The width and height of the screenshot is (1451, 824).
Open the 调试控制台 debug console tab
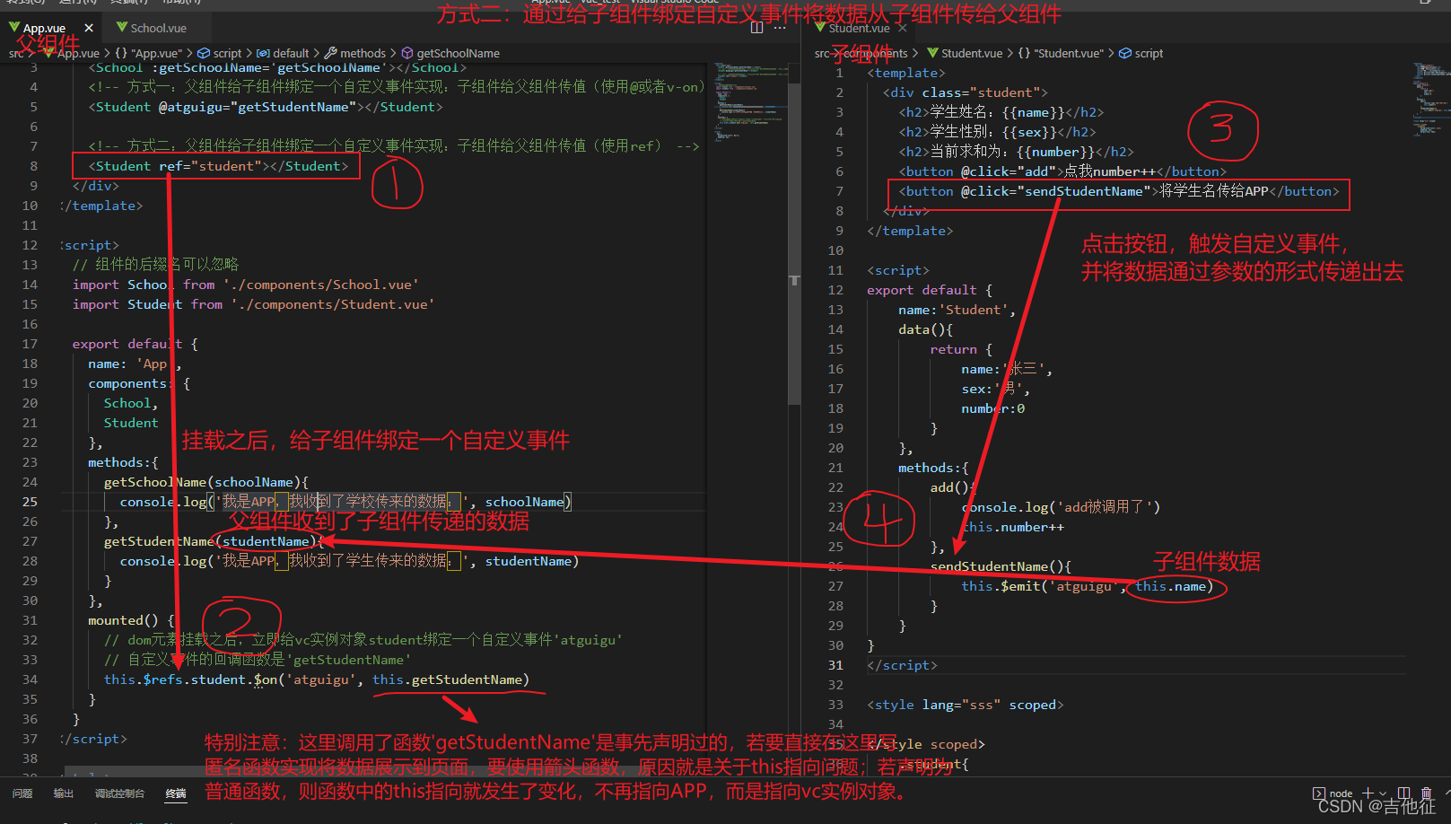(119, 793)
